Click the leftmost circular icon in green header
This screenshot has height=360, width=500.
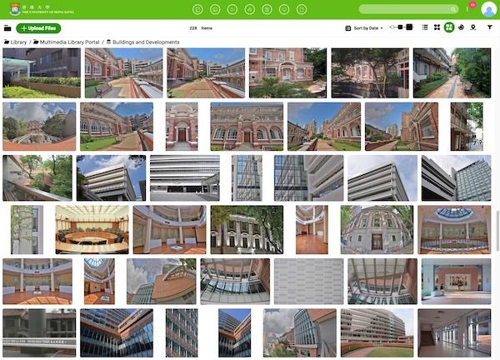(197, 9)
